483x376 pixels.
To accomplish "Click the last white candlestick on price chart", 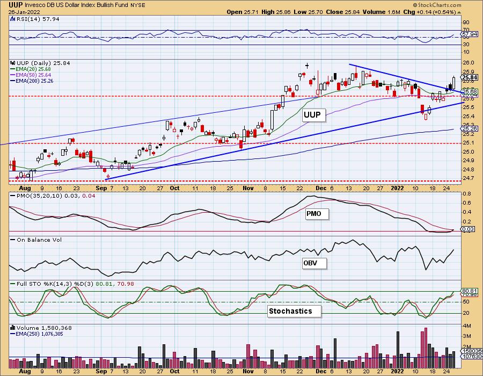I will pos(453,82).
